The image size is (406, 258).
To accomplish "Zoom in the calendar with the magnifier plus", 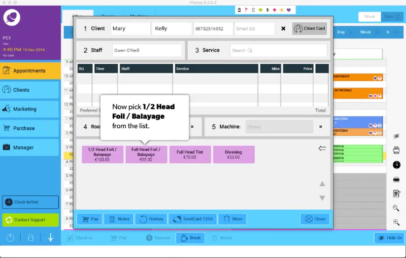I will coord(396,222).
